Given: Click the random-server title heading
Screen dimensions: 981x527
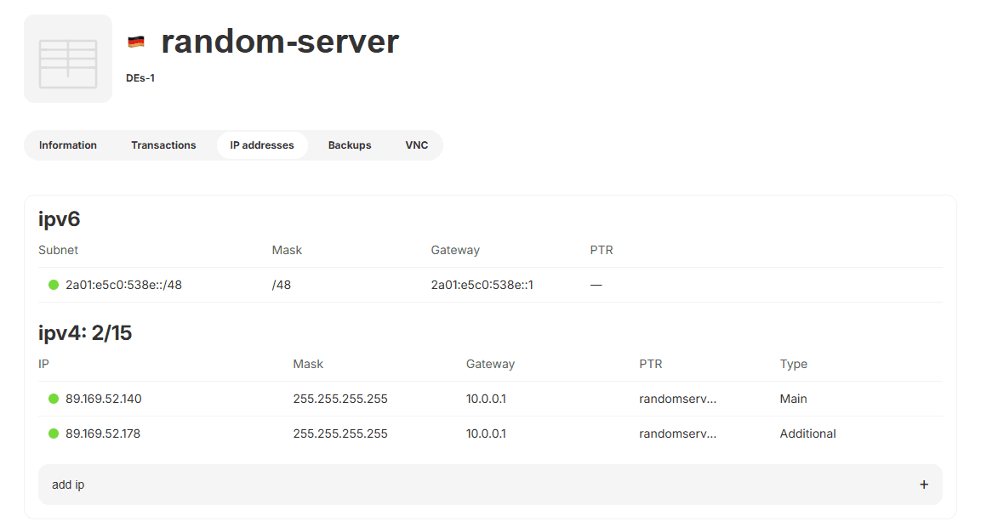Looking at the screenshot, I should 280,42.
